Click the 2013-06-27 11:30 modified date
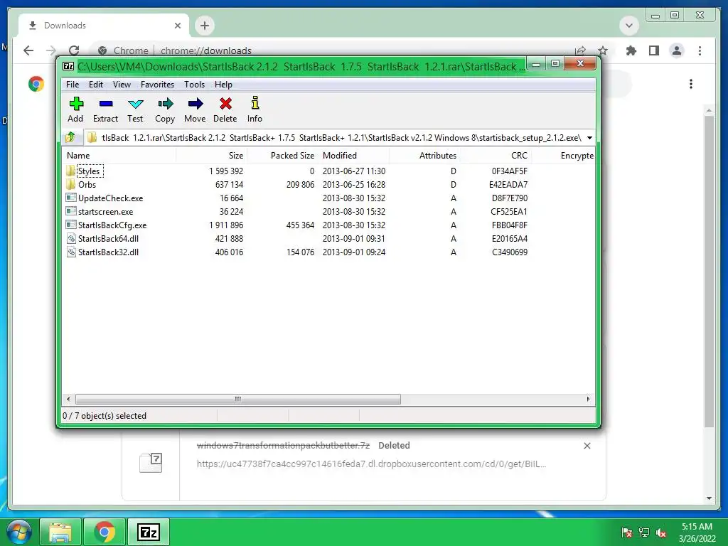Viewport: 728px width, 546px height. [x=354, y=171]
